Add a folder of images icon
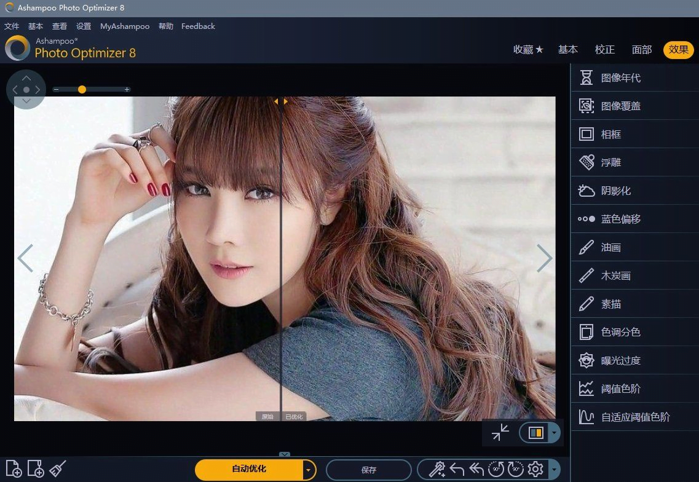 point(36,468)
